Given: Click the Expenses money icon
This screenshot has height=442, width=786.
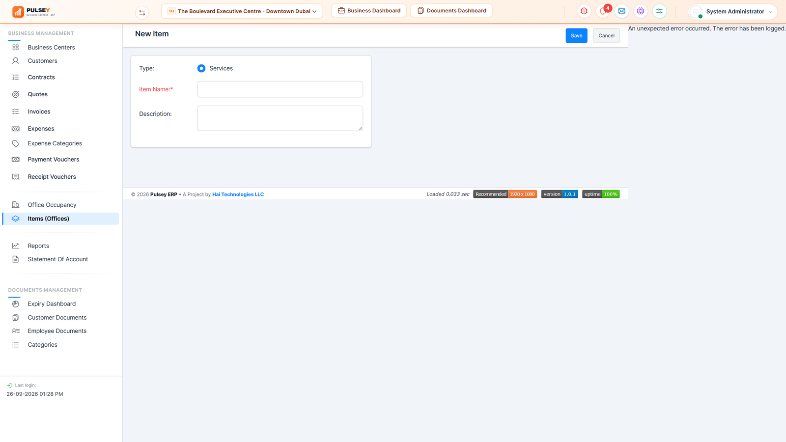Looking at the screenshot, I should click(x=16, y=129).
